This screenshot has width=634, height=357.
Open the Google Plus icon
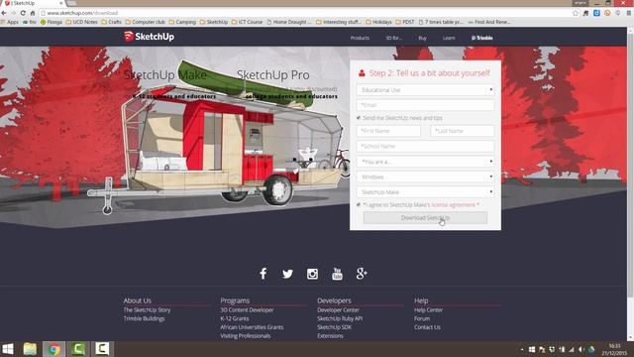tap(362, 274)
